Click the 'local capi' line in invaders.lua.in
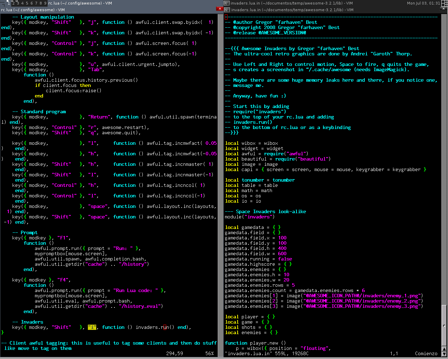The image size is (448, 359). [x=325, y=169]
